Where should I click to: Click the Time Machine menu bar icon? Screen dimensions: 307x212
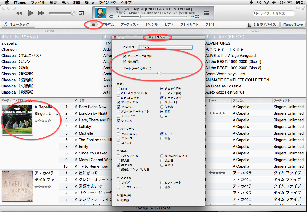tap(259, 3)
